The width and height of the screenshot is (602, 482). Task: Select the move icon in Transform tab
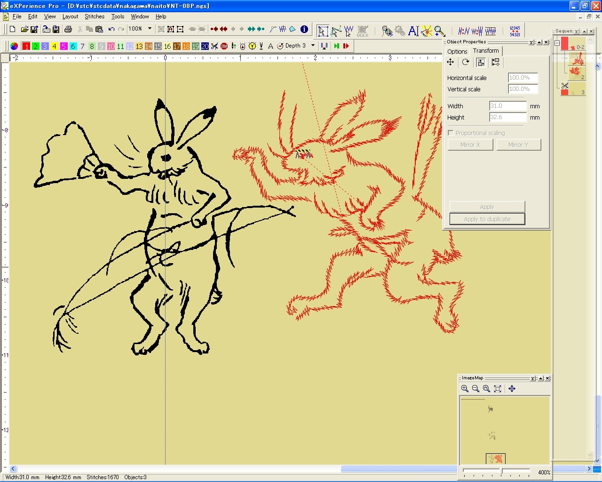[x=451, y=62]
